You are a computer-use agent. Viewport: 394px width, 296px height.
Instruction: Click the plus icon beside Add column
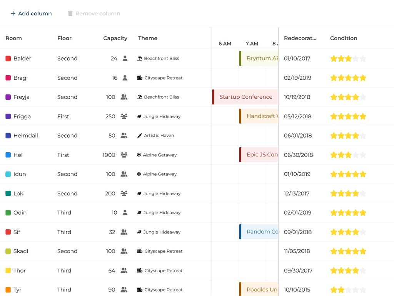coord(13,13)
